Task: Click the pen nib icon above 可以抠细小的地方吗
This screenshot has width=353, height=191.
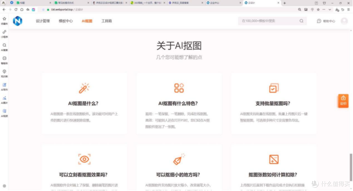Action: point(179,159)
